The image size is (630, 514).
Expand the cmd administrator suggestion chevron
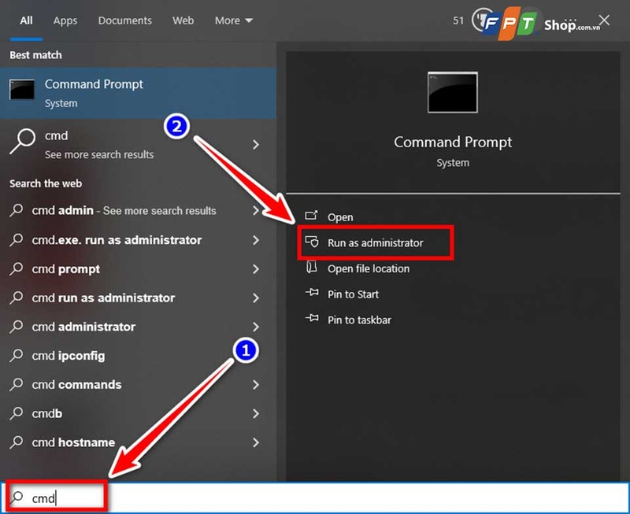(x=256, y=327)
